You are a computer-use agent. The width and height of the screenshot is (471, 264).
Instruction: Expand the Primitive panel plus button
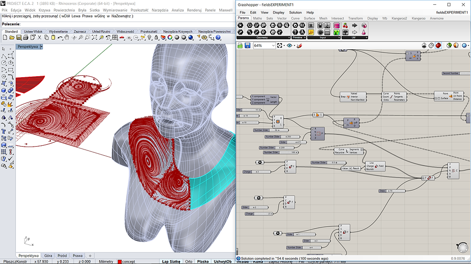coord(305,37)
